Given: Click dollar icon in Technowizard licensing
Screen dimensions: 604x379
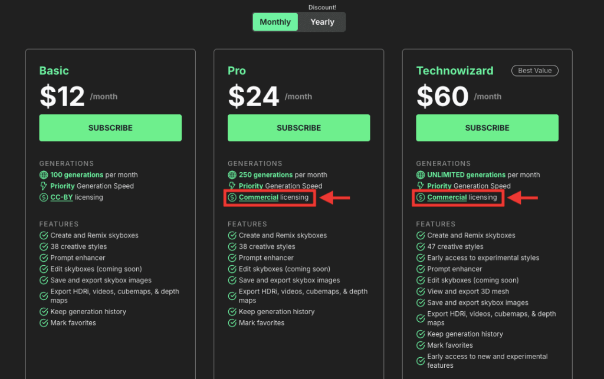Looking at the screenshot, I should [420, 197].
